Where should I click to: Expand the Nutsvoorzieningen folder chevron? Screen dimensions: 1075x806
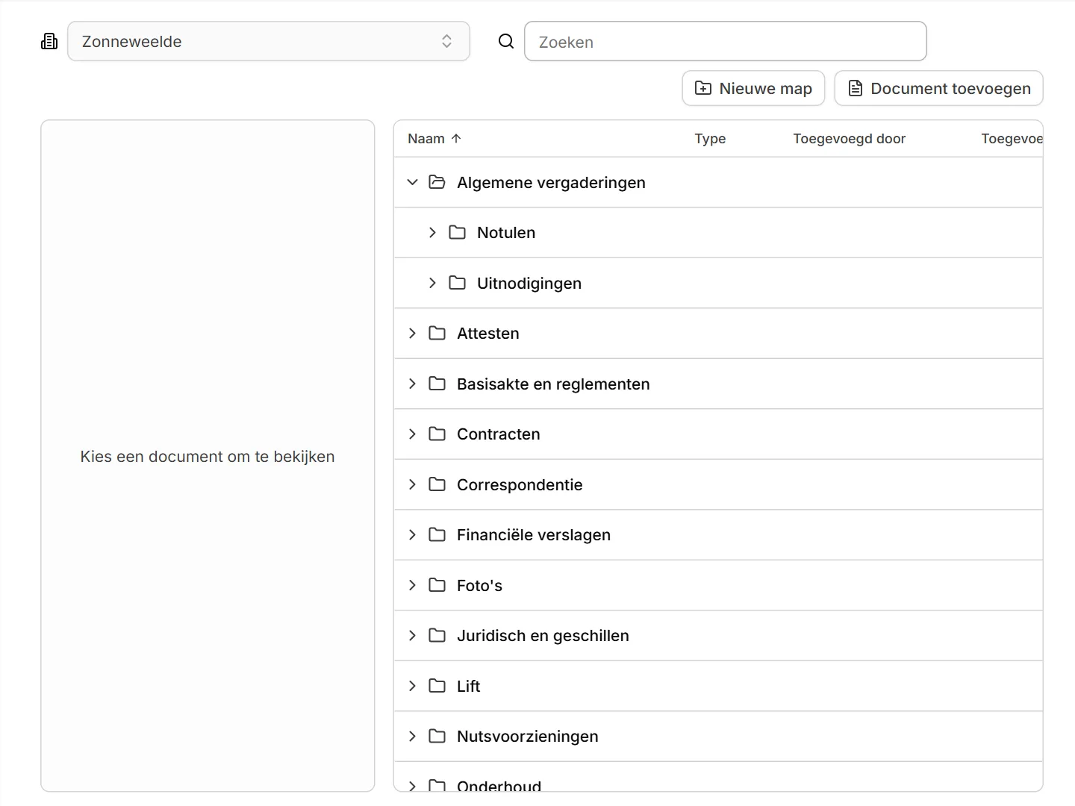coord(412,737)
